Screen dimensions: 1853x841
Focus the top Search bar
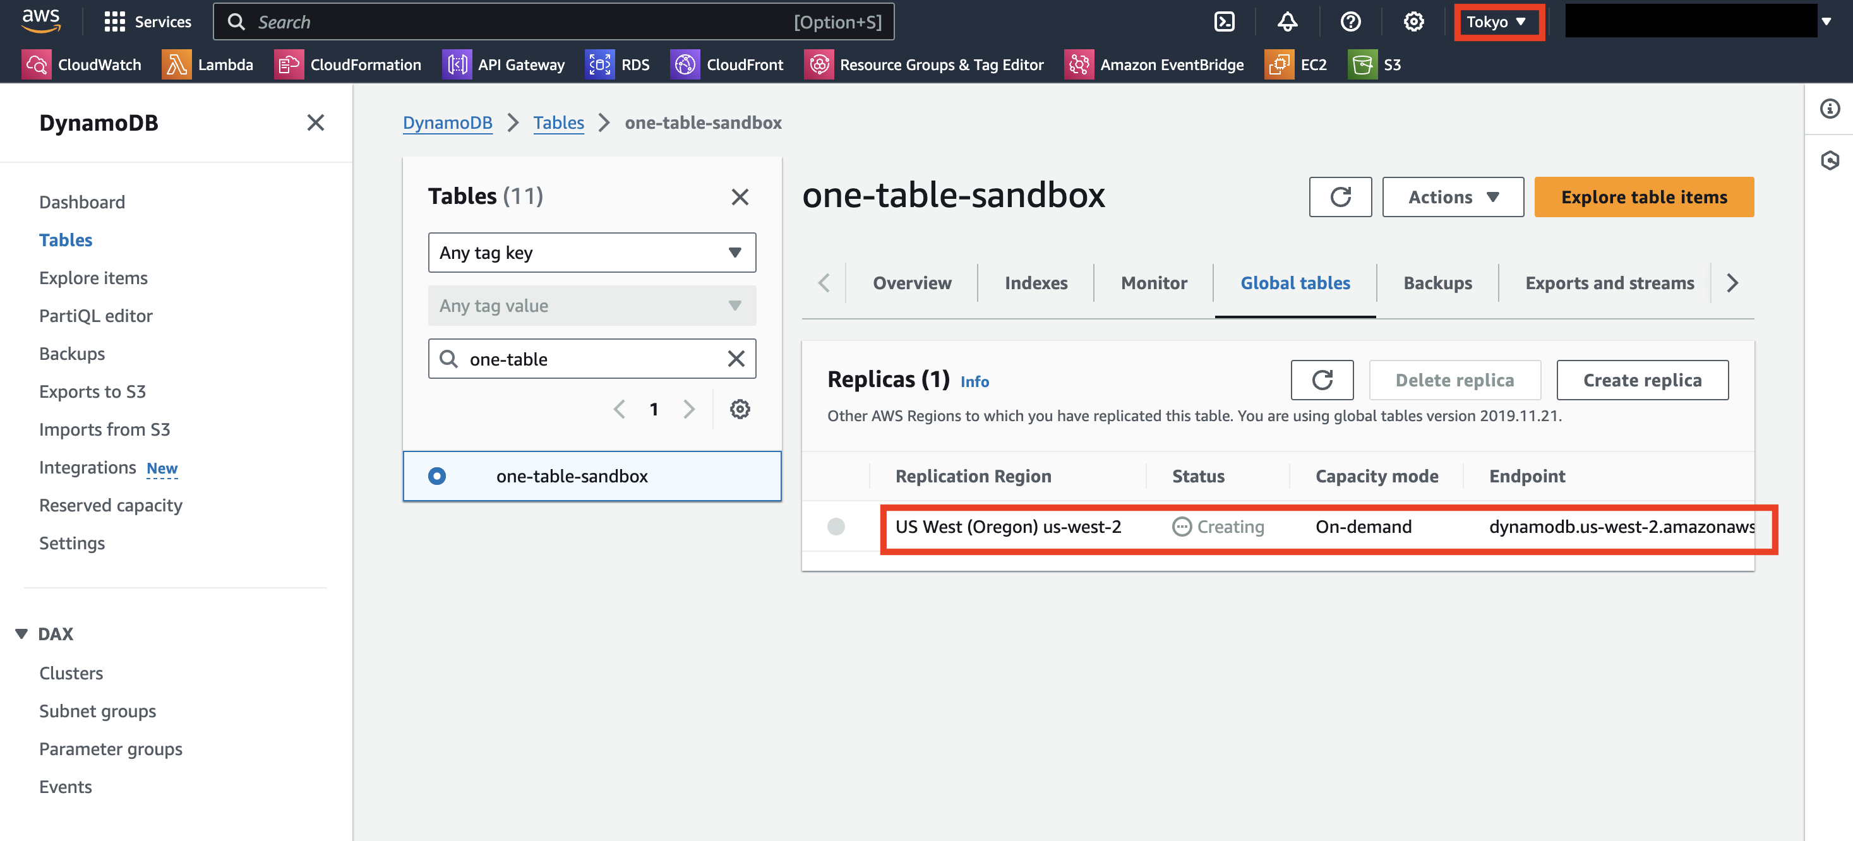click(x=553, y=21)
